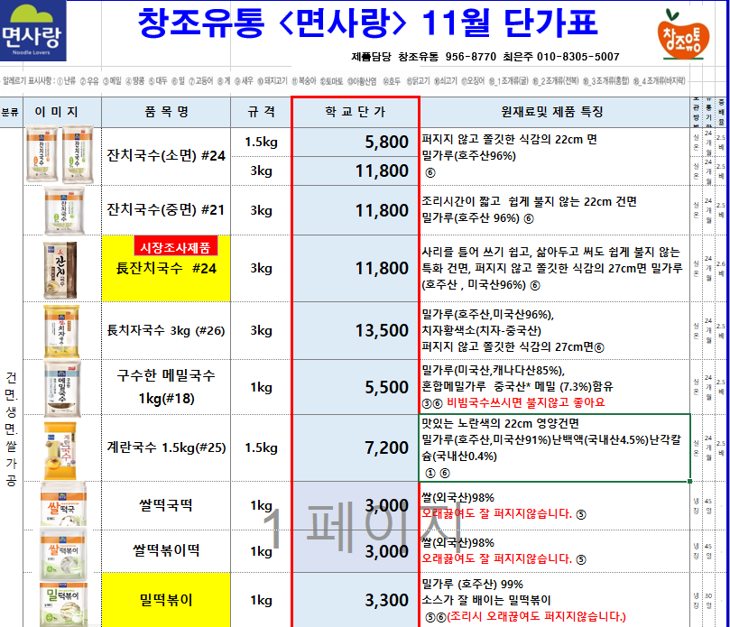Select the 長치자국수 product image
This screenshot has height=627, width=730.
click(x=61, y=331)
